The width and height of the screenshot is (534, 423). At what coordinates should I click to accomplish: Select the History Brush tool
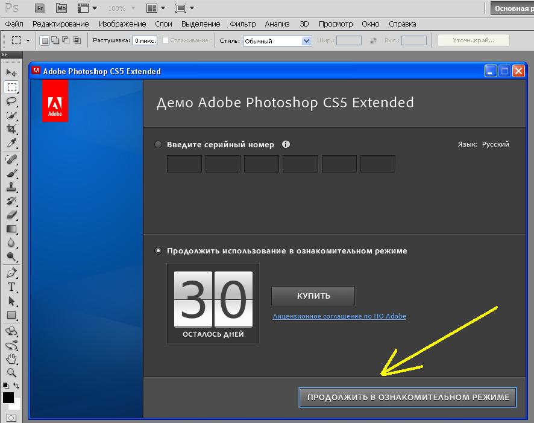[x=11, y=201]
